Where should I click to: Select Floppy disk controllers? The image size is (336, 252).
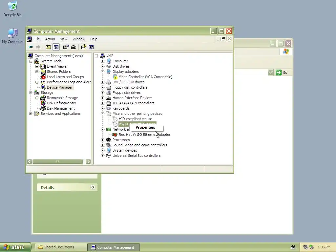(130, 87)
